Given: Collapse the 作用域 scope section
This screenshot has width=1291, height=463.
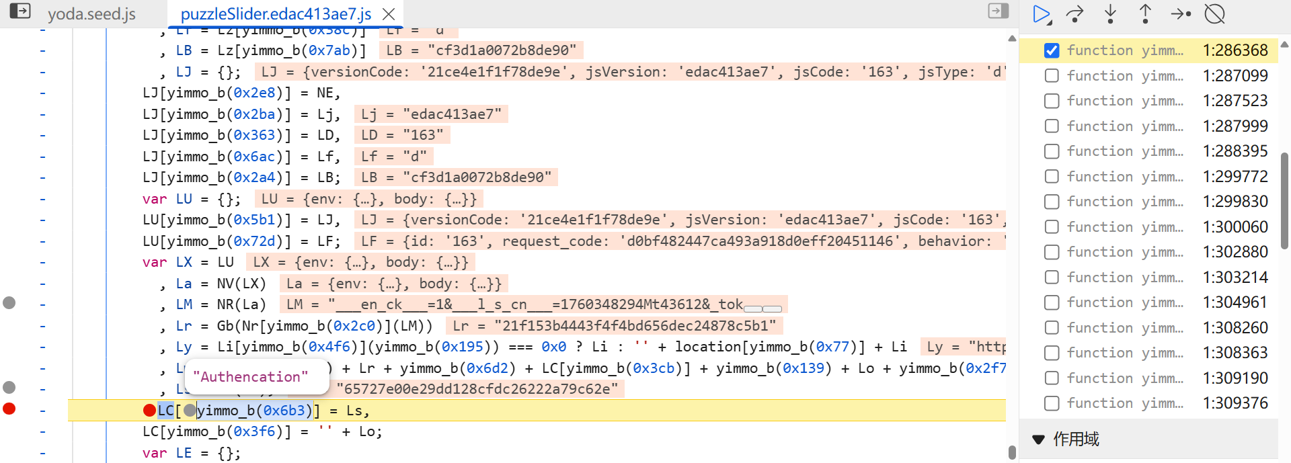Looking at the screenshot, I should [1039, 439].
